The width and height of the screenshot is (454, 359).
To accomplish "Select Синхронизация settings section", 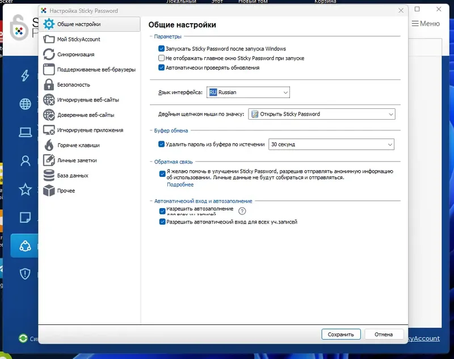I will pos(90,54).
